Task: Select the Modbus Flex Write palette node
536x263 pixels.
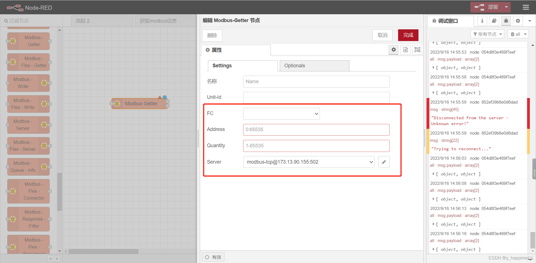Action: pyautogui.click(x=28, y=104)
